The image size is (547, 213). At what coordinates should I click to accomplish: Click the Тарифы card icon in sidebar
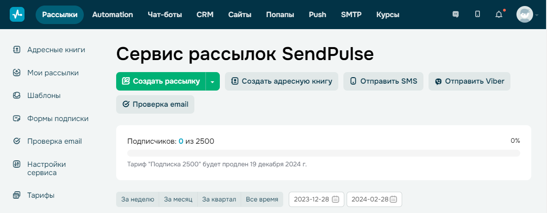tap(17, 195)
